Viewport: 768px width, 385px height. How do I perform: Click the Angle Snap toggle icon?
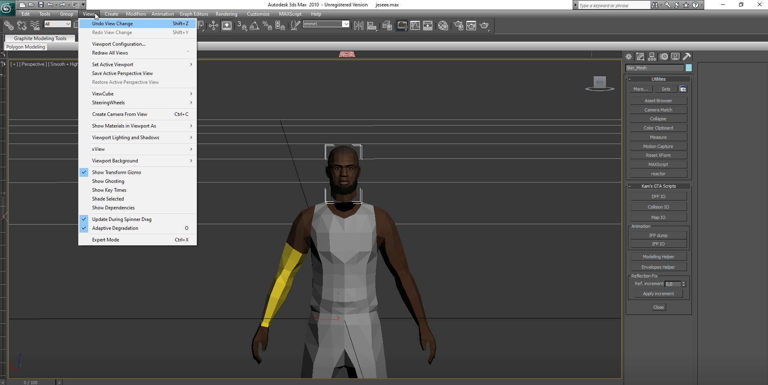pos(254,26)
